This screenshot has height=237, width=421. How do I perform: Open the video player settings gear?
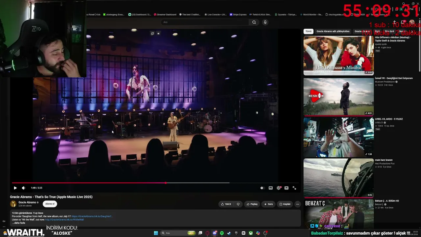pyautogui.click(x=279, y=188)
